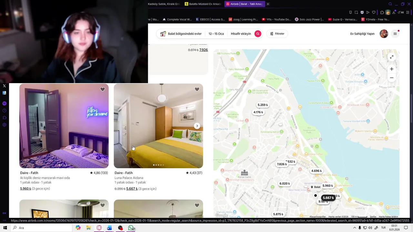Click the 5.667 ₺ discounted price
This screenshot has height=232, width=413.
point(132,188)
